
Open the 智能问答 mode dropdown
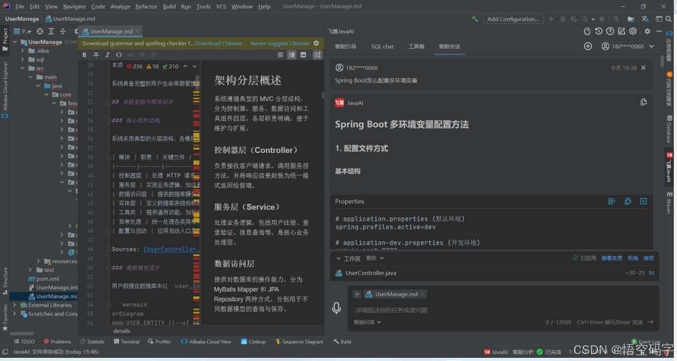367,322
